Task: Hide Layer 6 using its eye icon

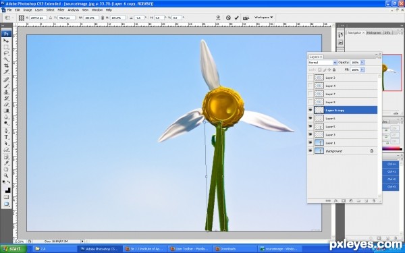Action: pyautogui.click(x=310, y=118)
